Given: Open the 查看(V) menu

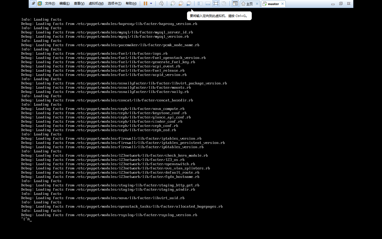Looking at the screenshot, I should [x=79, y=3].
